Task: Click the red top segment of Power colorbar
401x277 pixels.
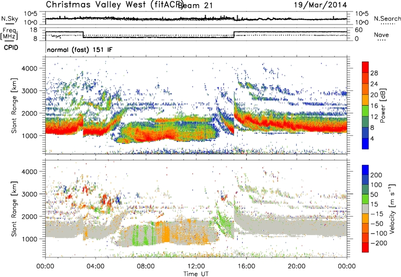Action: [365, 67]
